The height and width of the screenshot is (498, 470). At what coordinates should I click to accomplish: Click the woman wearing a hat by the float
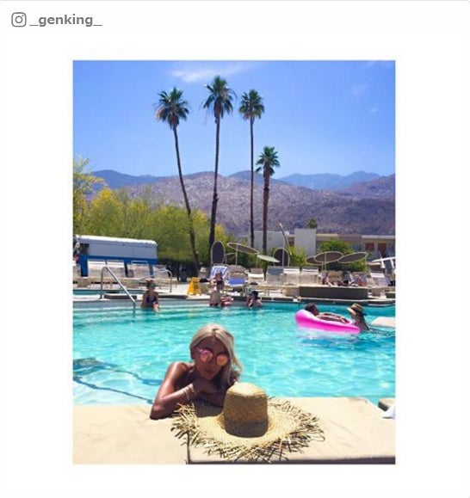pos(358,316)
